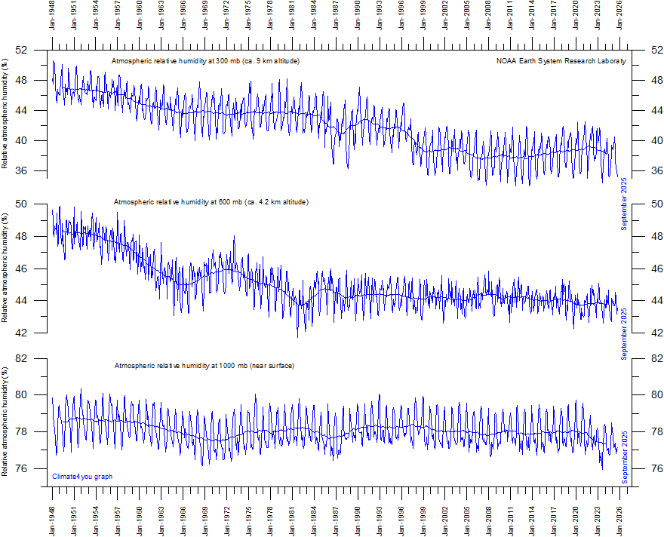
Task: Click the Climate4you graph credit label
Action: [x=82, y=476]
